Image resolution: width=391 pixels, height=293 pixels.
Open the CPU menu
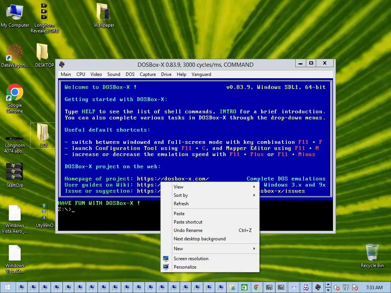pyautogui.click(x=81, y=74)
